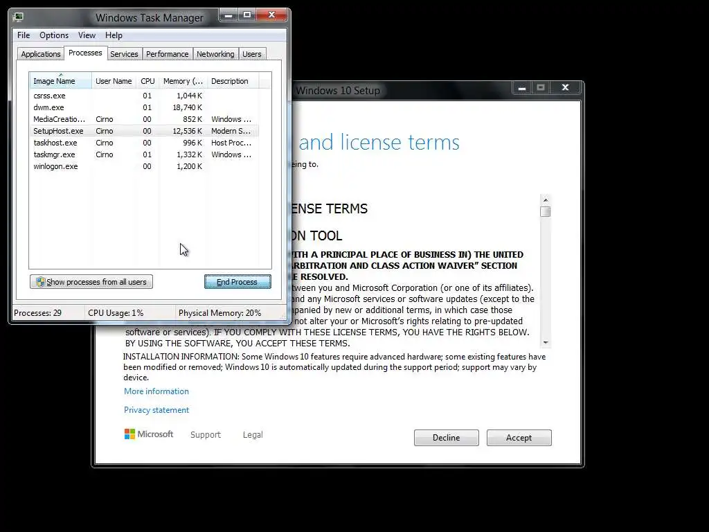Decline the license terms
Screen dimensions: 709x532
point(447,438)
